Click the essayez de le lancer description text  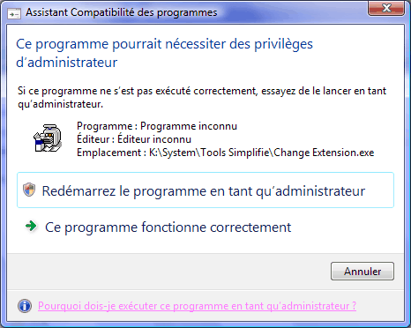pos(202,97)
